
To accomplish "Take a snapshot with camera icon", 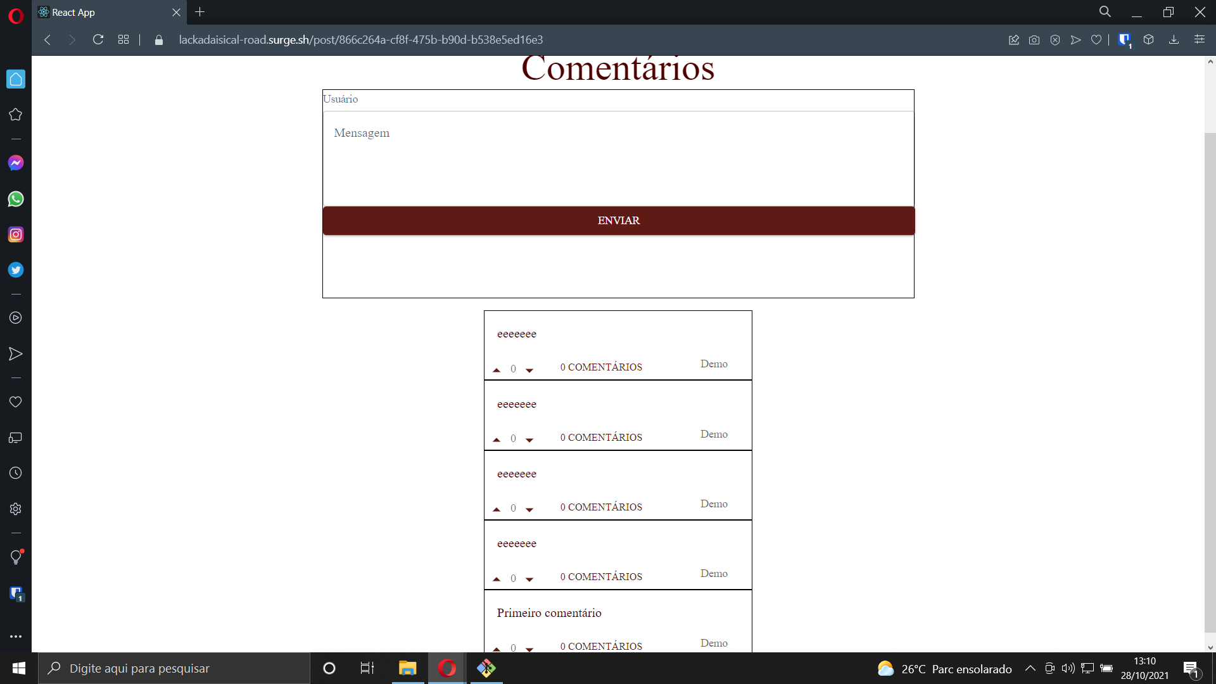I will (1034, 40).
